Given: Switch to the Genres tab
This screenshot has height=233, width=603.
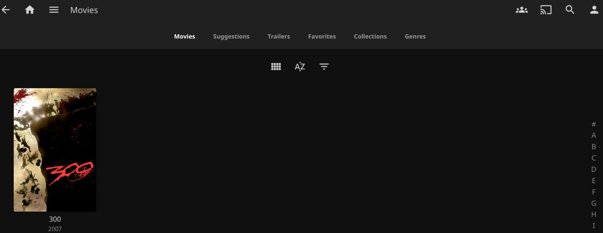Looking at the screenshot, I should click(415, 36).
